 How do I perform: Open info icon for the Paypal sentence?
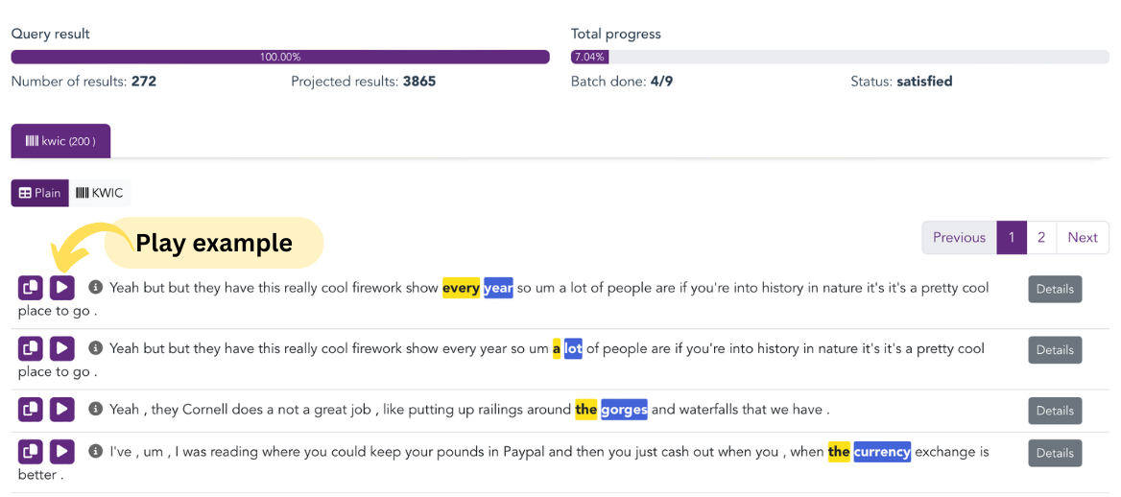(x=95, y=451)
